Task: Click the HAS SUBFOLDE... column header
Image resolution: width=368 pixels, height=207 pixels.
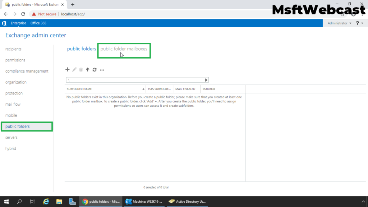Action: [159, 89]
